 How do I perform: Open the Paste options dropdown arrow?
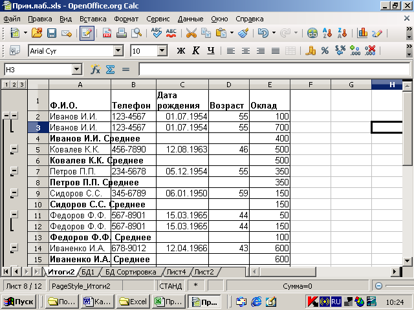tap(232, 33)
